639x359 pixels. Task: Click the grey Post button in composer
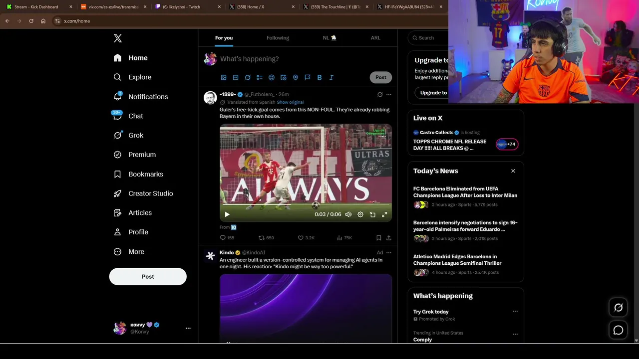coord(381,77)
